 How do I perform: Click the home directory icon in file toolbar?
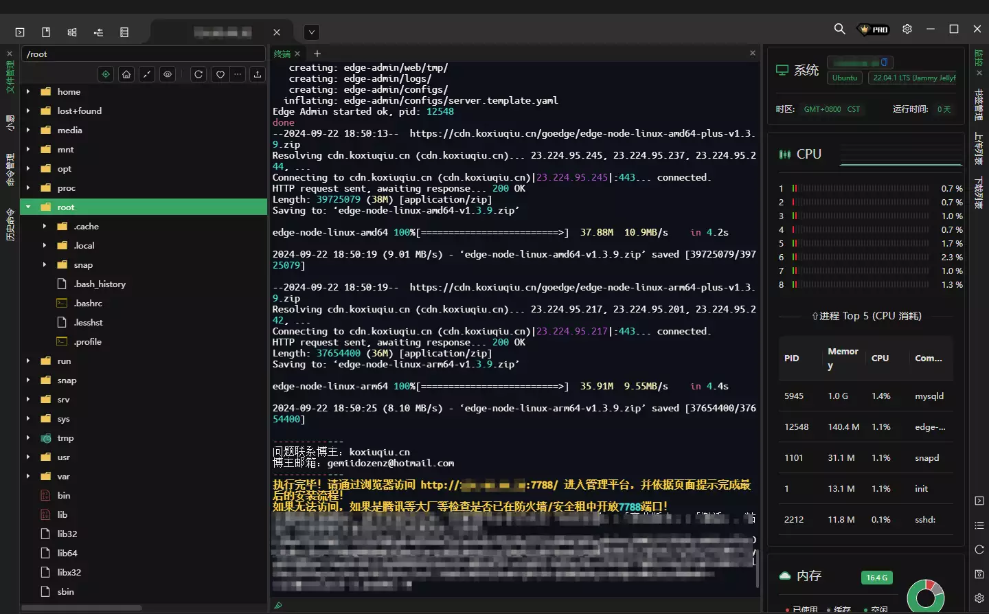click(x=126, y=74)
